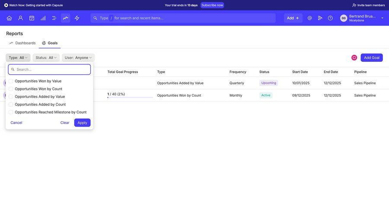
Task: Open the Calendar tasks icon
Action: point(32,18)
